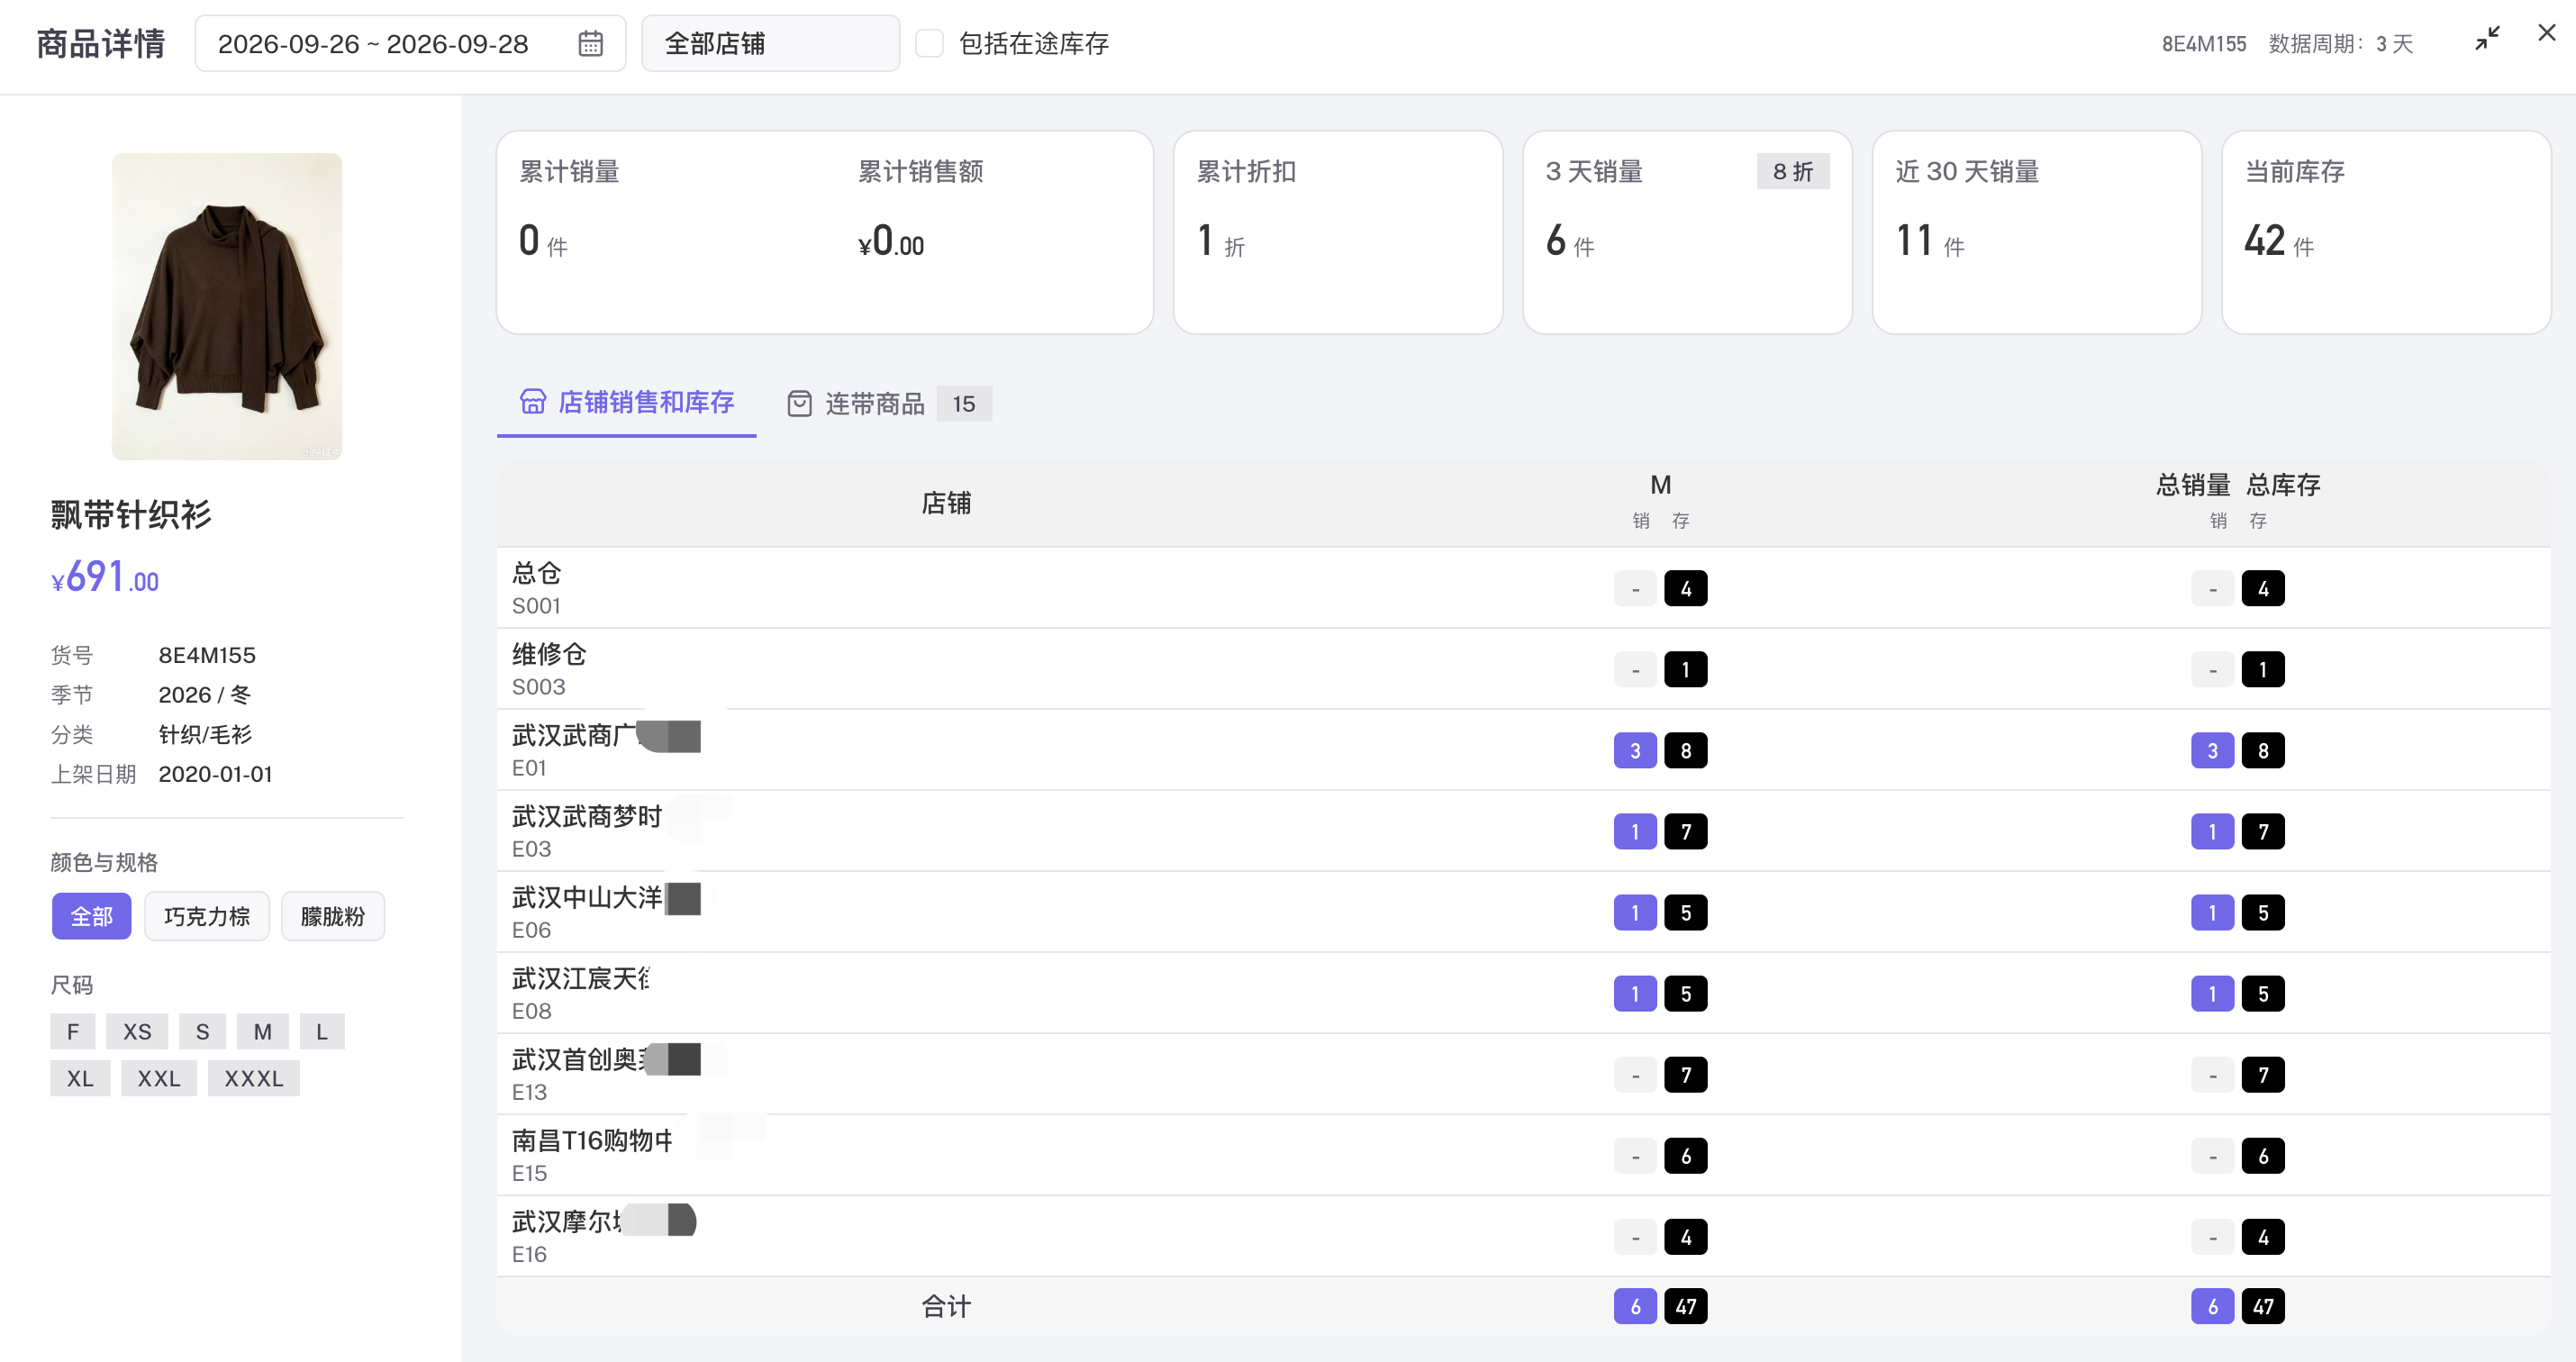Open the calendar icon in date range field
This screenshot has width=2576, height=1362.
tap(590, 44)
